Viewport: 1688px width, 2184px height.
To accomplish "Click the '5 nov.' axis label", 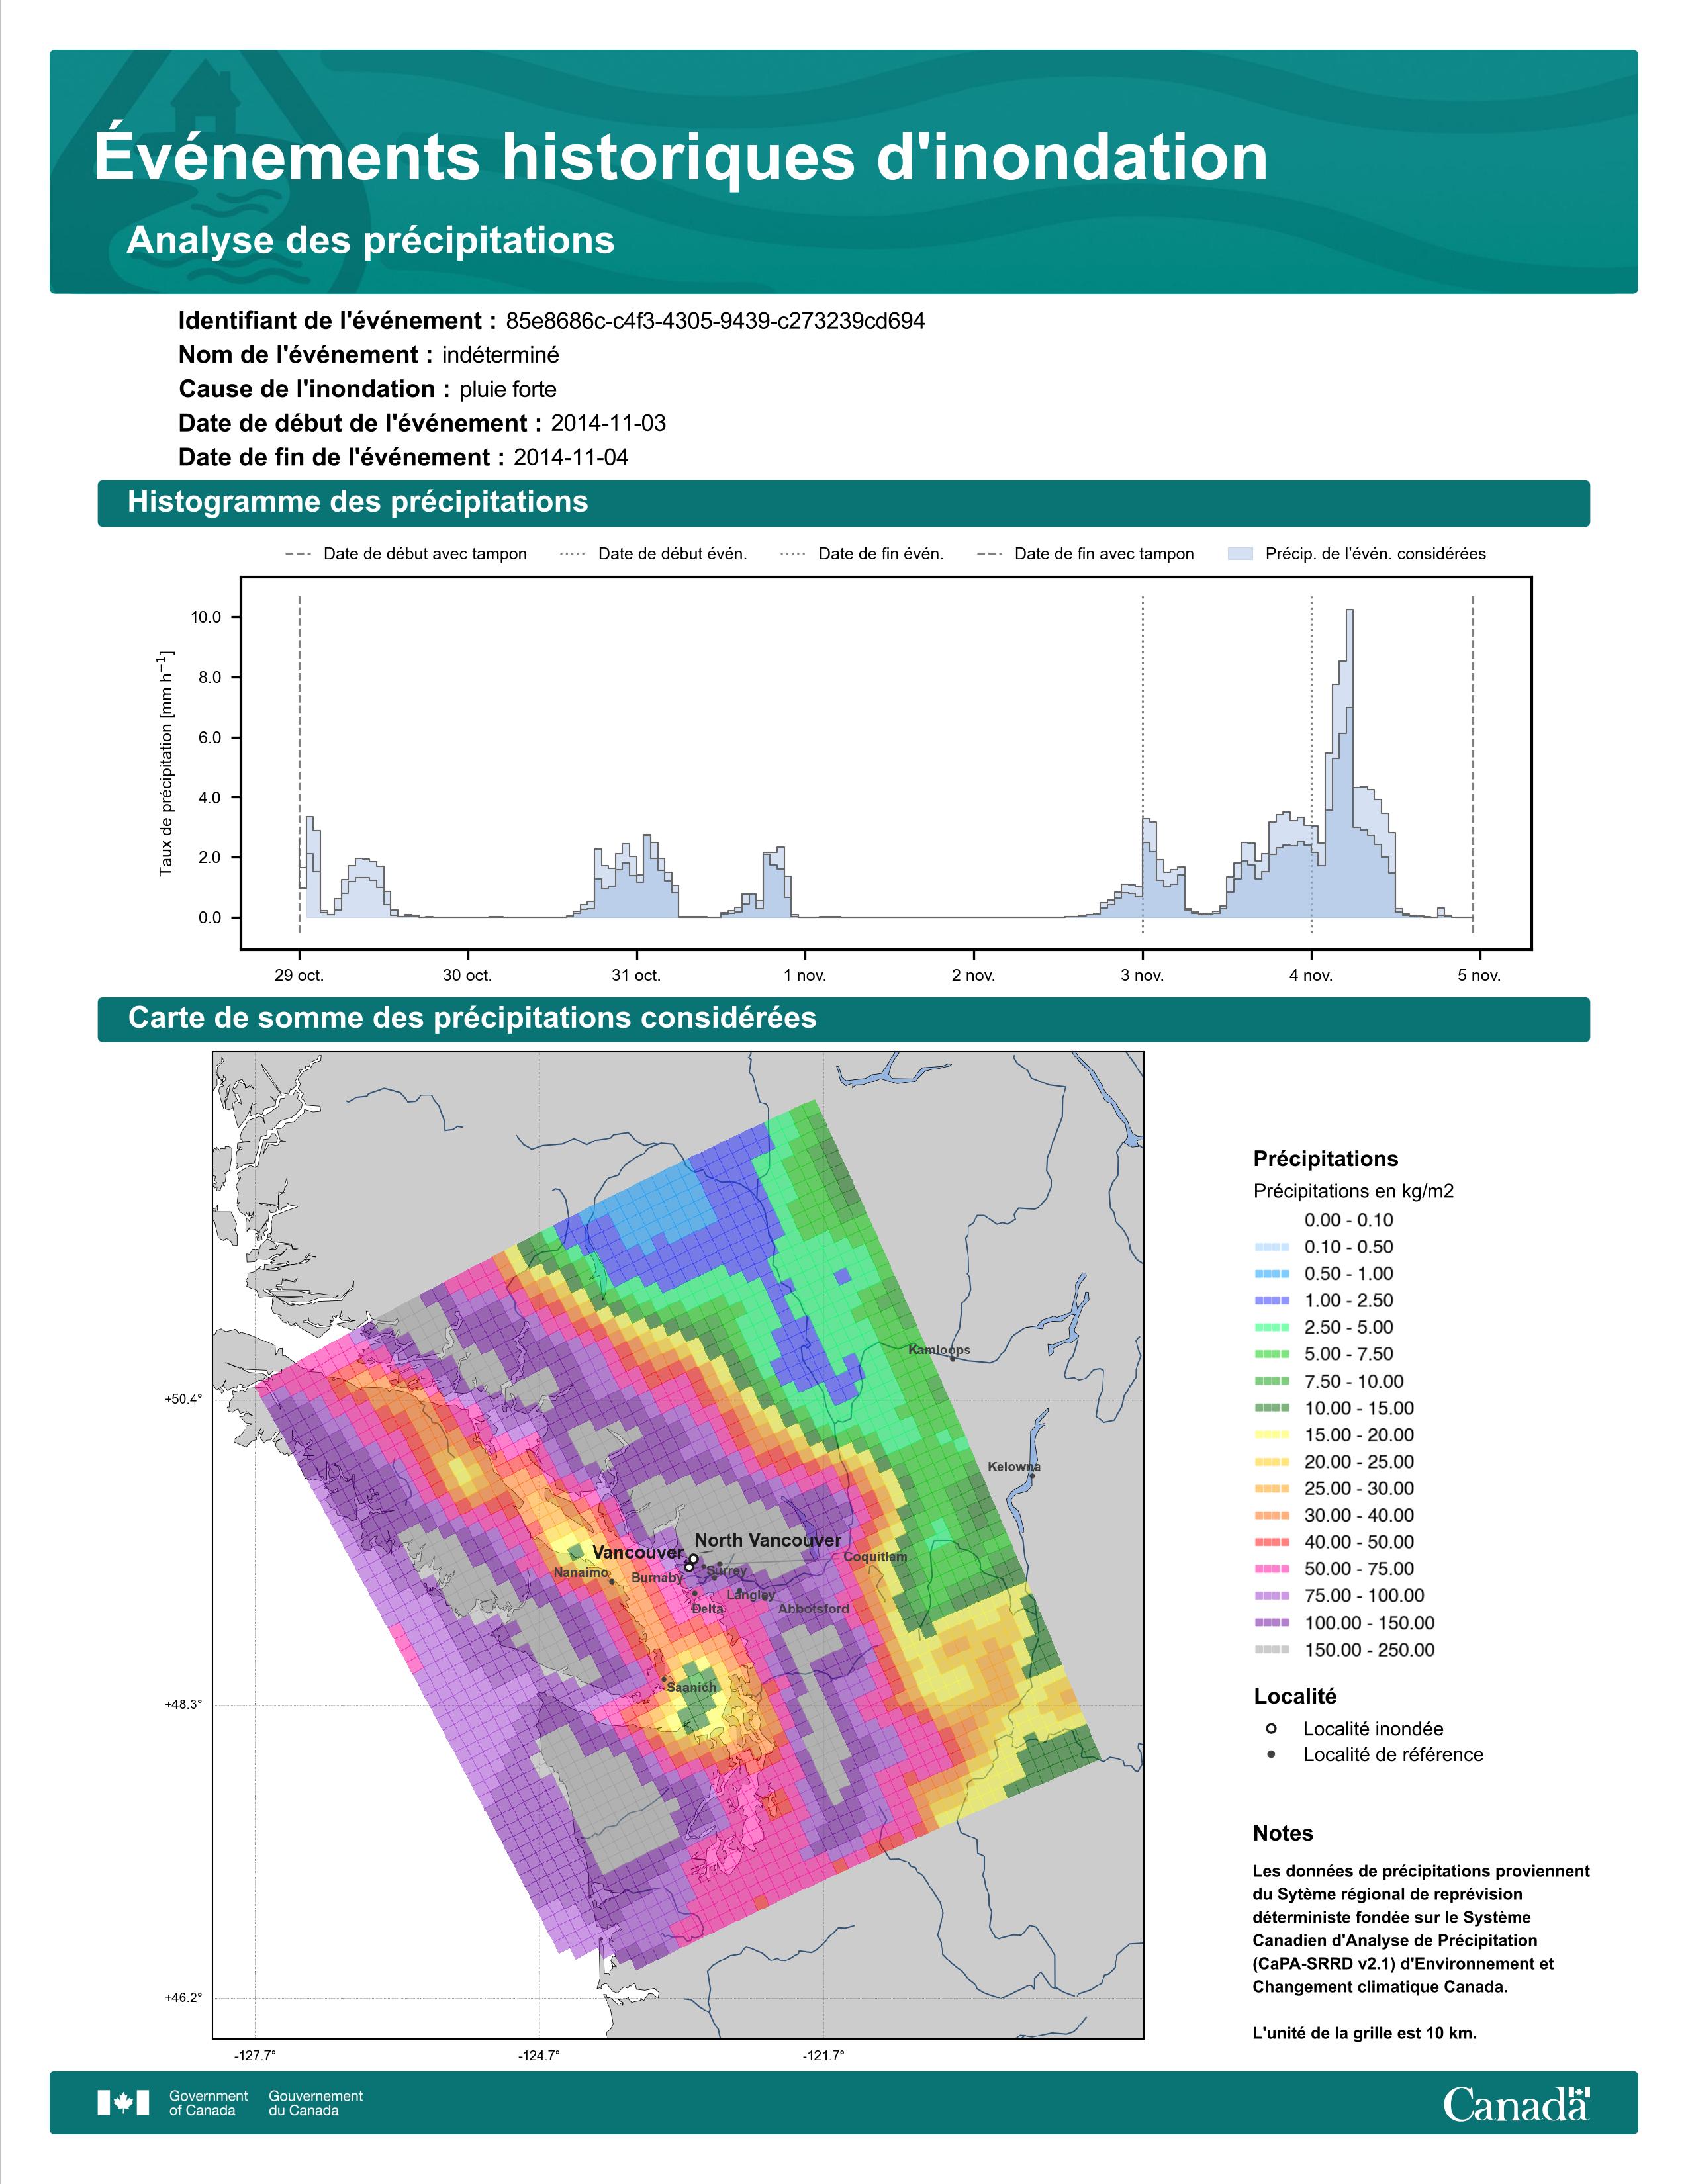I will (x=1479, y=976).
